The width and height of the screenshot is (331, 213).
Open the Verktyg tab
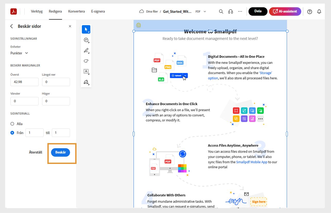click(37, 11)
